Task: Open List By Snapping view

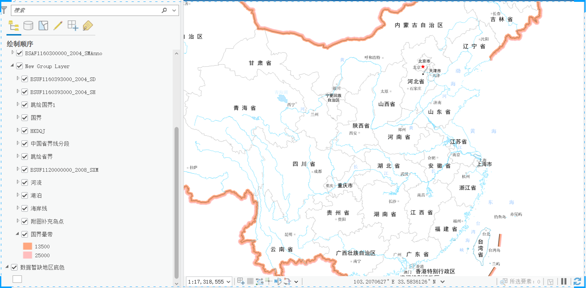Action: pos(73,26)
